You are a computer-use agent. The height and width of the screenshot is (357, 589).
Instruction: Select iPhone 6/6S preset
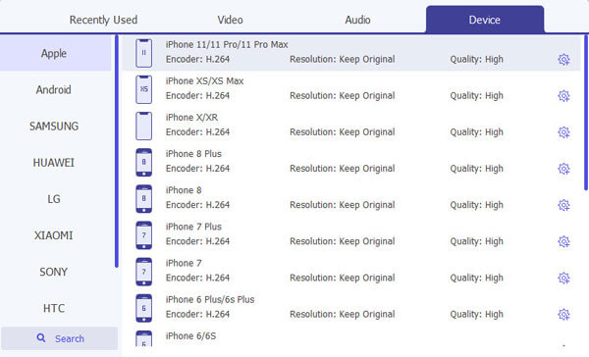pos(190,335)
